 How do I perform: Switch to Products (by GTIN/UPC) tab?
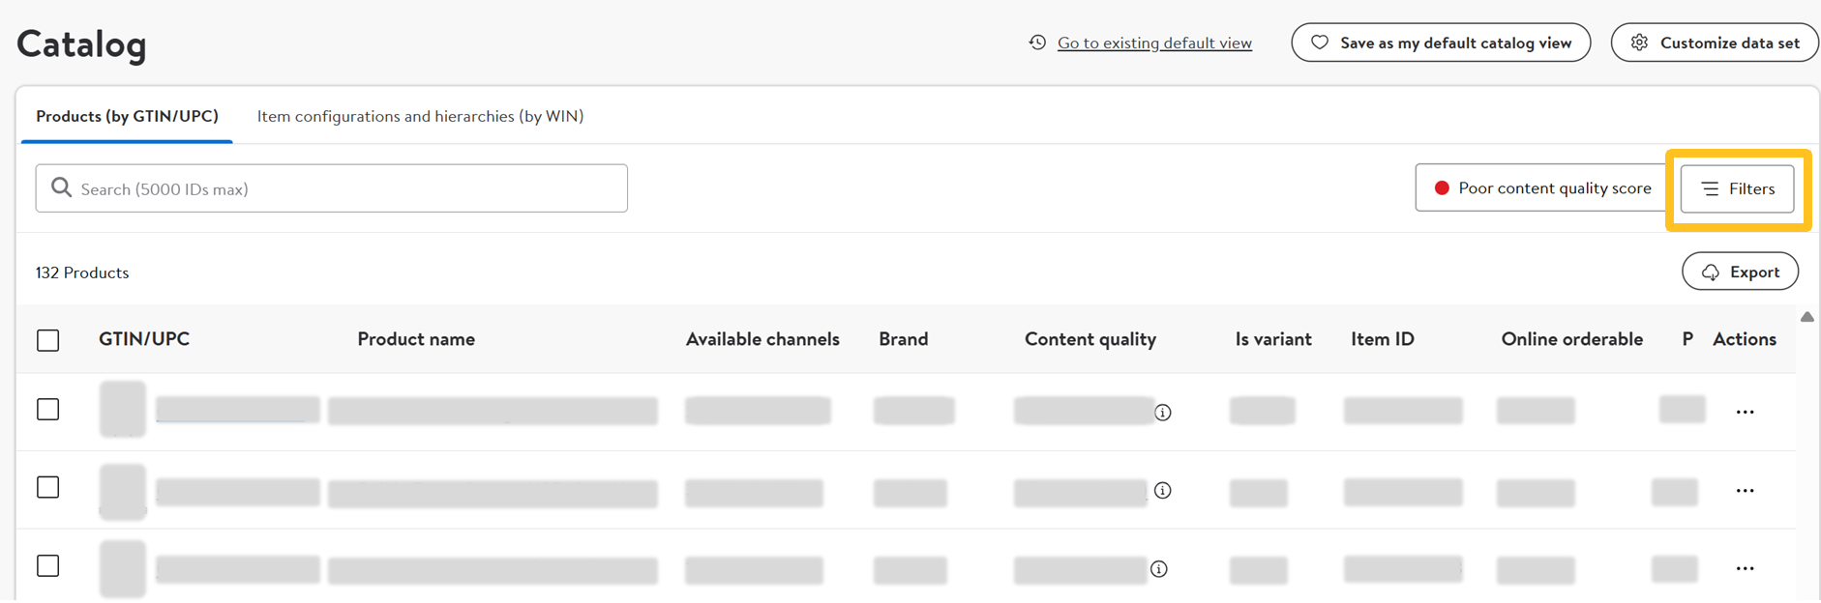(x=127, y=116)
